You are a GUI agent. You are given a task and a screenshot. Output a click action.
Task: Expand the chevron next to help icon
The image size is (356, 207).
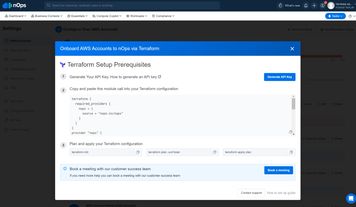click(x=354, y=16)
